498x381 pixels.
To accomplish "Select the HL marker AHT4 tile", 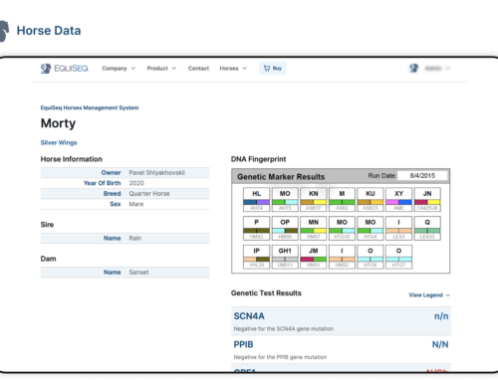I will point(256,199).
